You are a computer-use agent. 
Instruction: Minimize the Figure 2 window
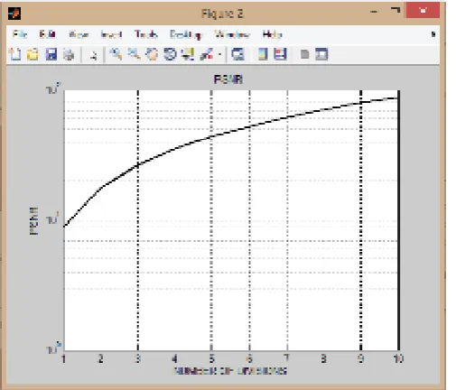pos(374,12)
